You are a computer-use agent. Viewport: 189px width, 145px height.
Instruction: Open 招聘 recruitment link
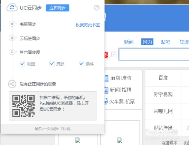coord(126,90)
